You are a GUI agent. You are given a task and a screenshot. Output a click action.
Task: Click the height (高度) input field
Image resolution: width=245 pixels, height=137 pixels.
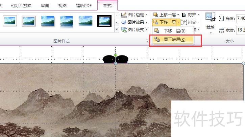click(x=241, y=18)
